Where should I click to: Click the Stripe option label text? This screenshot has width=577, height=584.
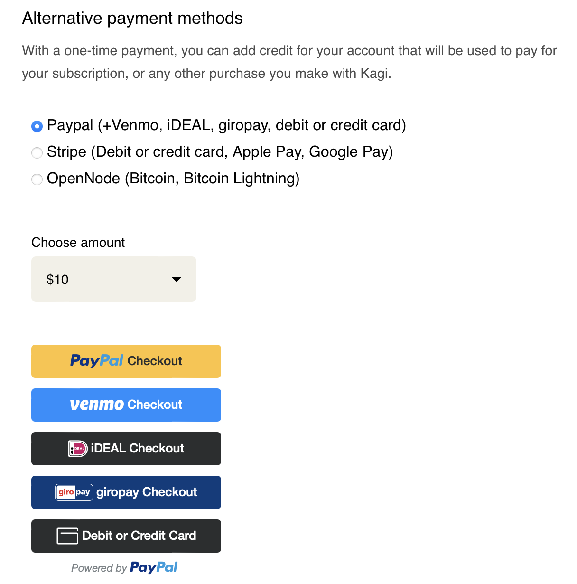point(220,152)
